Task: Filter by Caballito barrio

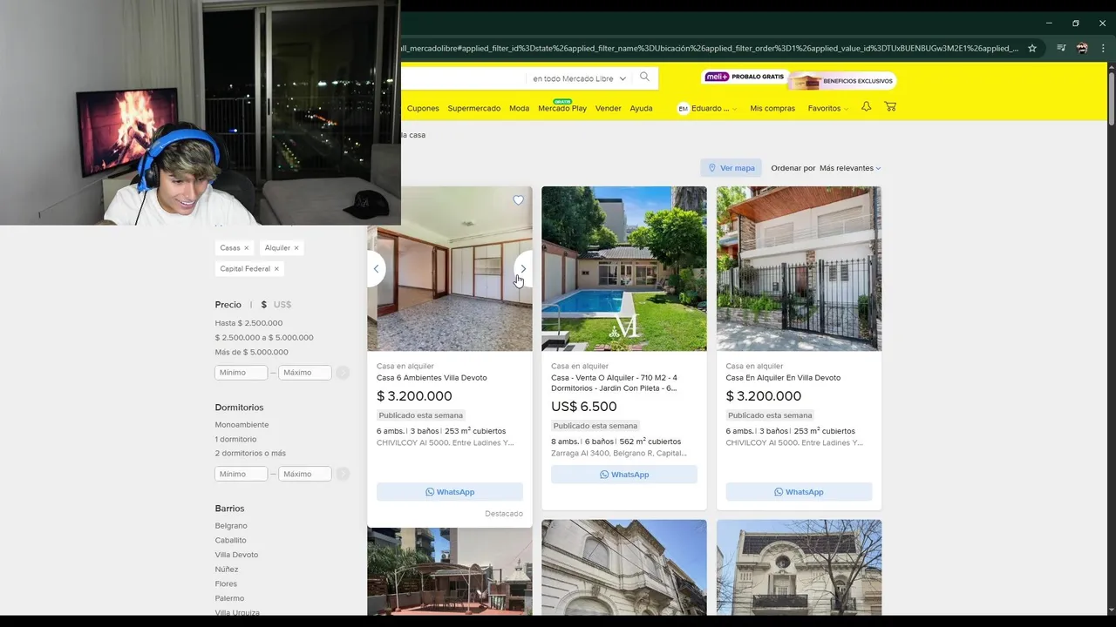Action: (x=230, y=541)
